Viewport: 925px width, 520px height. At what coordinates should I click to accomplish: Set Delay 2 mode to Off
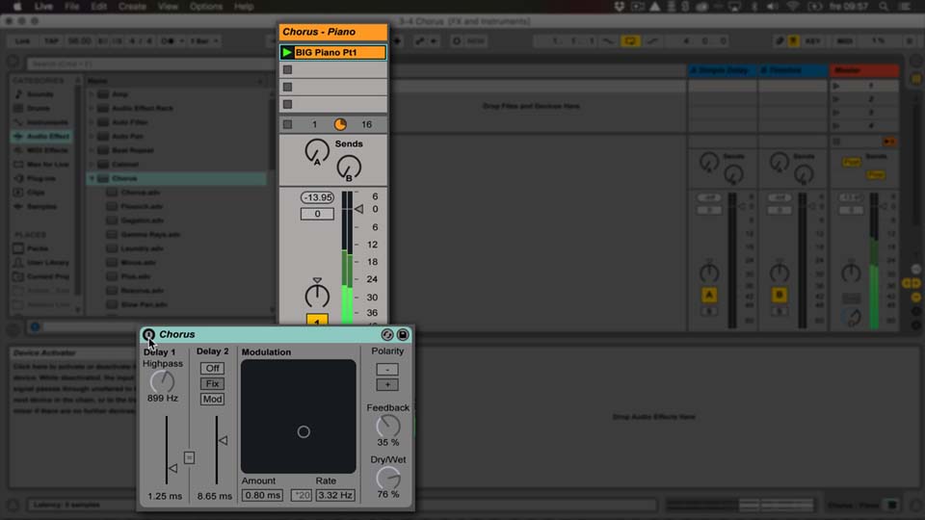(x=212, y=368)
